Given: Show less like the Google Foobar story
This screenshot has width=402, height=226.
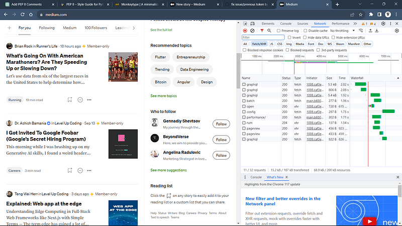Looking at the screenshot, I should pos(80,170).
